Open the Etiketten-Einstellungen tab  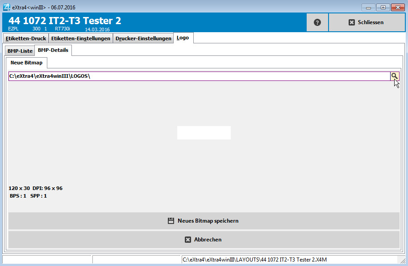(x=81, y=38)
